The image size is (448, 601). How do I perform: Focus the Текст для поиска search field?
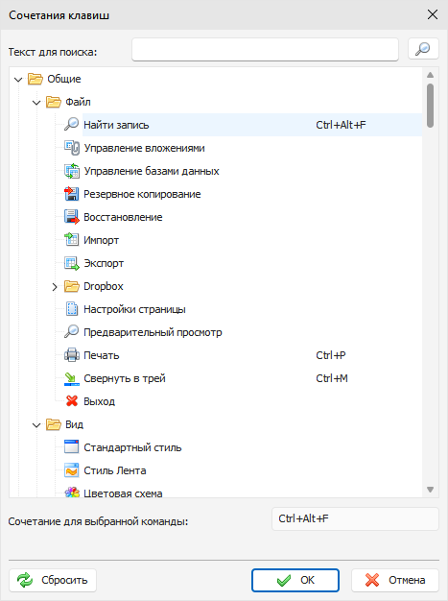pos(265,49)
